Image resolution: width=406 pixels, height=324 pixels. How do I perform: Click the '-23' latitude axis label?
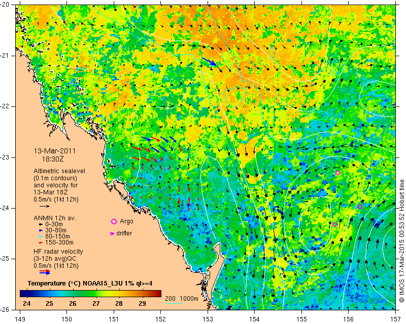5,157
